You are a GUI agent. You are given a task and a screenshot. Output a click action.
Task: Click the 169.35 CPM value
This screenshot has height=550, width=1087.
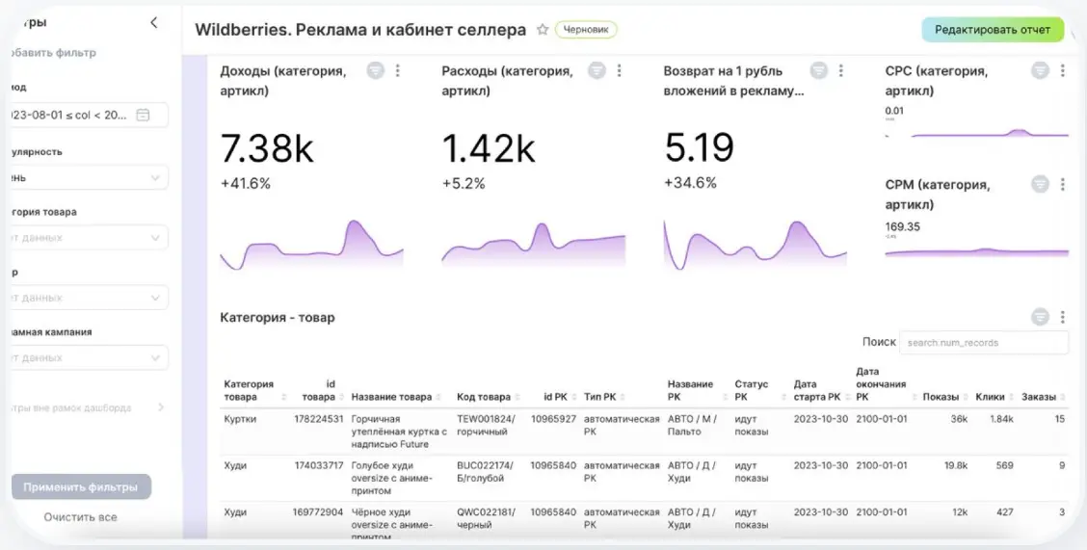click(903, 226)
